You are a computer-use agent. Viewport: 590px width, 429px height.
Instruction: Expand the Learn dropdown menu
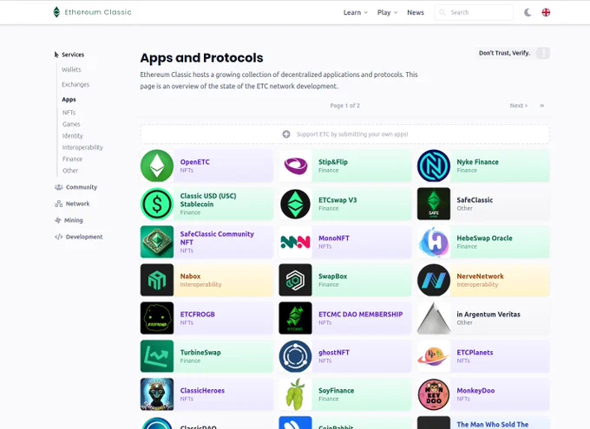(x=355, y=12)
